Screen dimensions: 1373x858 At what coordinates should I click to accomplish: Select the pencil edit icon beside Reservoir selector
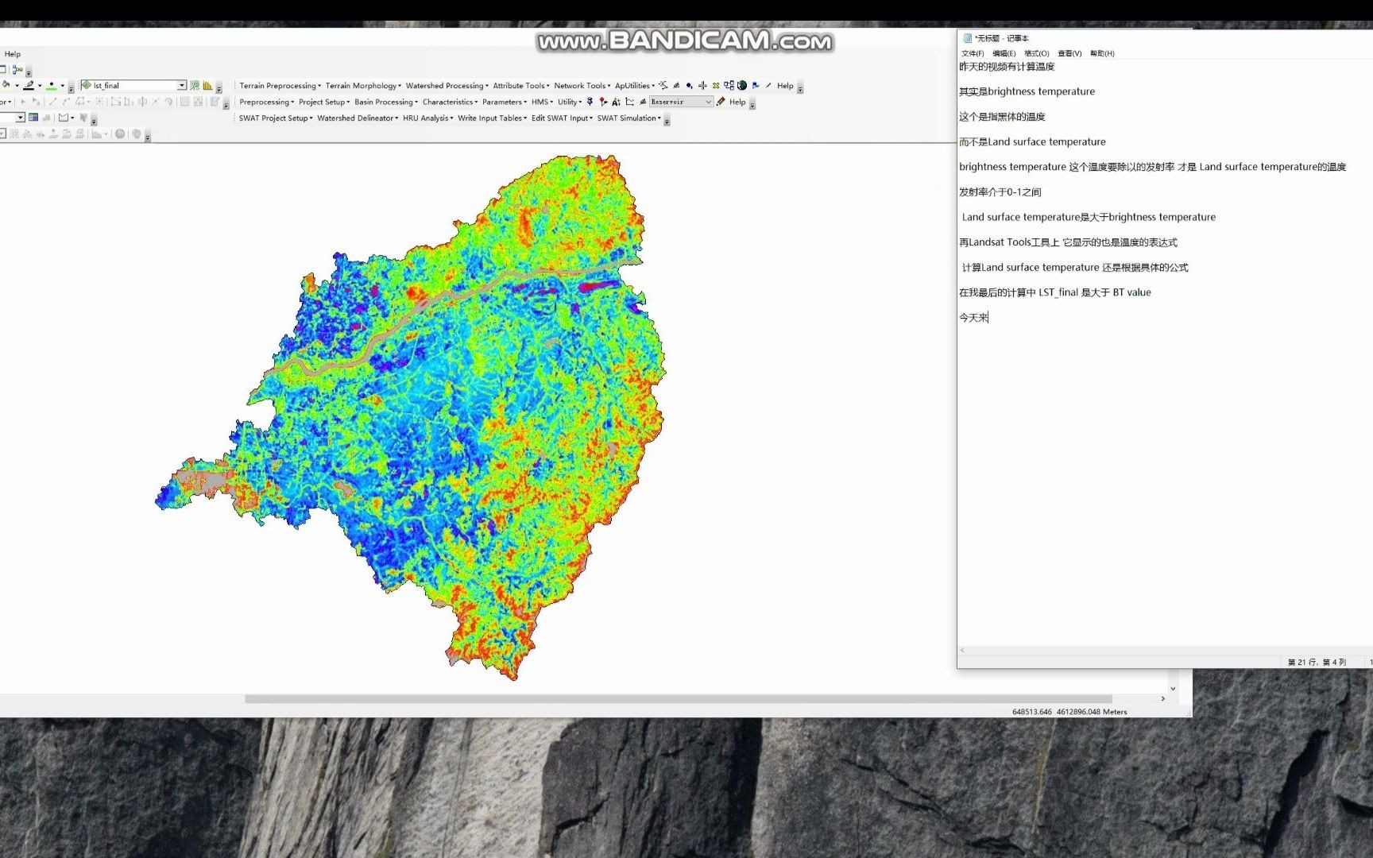pos(721,102)
